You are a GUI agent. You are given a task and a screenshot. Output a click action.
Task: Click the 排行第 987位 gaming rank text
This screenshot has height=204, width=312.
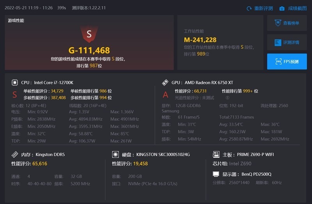89,66
